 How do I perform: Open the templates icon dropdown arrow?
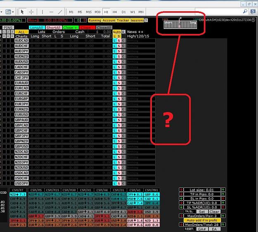pos(13,12)
